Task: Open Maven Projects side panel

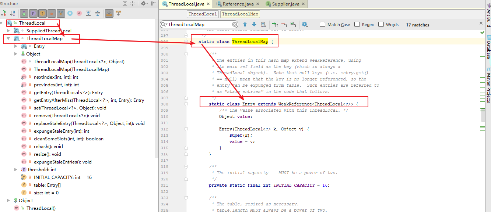Action: pos(488,85)
